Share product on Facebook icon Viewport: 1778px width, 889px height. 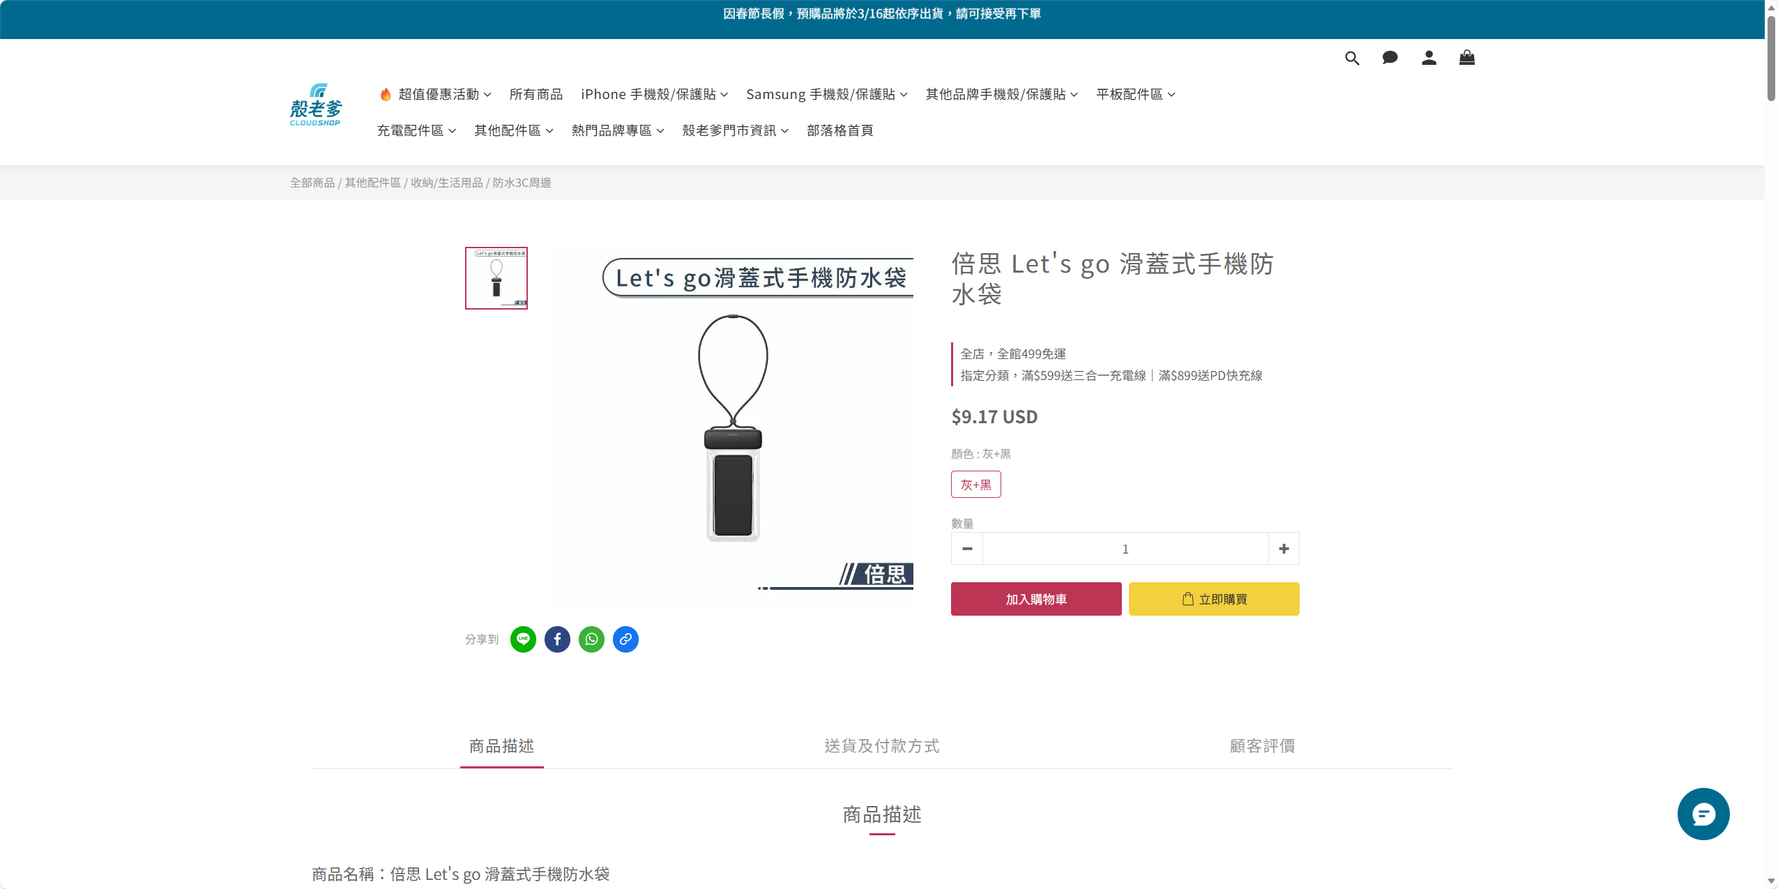[x=557, y=639]
